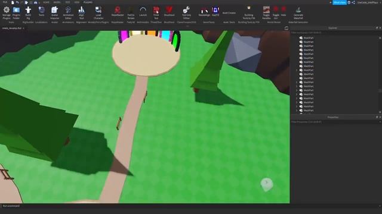Select the PLUGINS ribbon tab
The height and width of the screenshot is (214, 382).
tap(88, 2)
